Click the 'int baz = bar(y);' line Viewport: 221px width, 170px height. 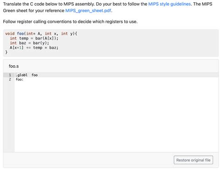click(29, 43)
